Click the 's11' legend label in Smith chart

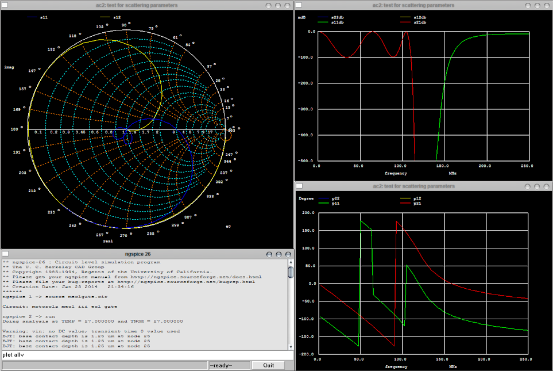tap(44, 17)
